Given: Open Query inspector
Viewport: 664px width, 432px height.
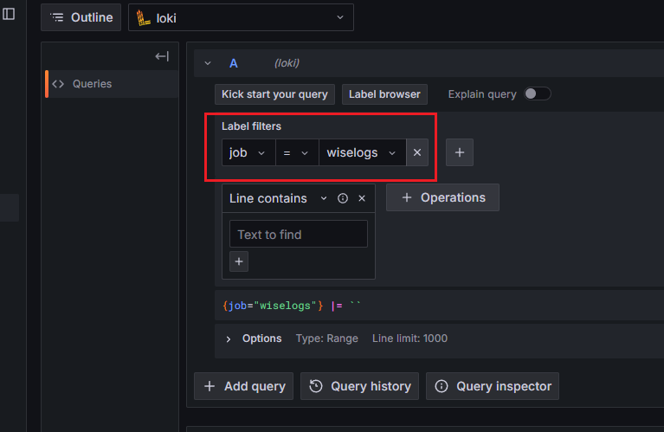Looking at the screenshot, I should coord(493,386).
